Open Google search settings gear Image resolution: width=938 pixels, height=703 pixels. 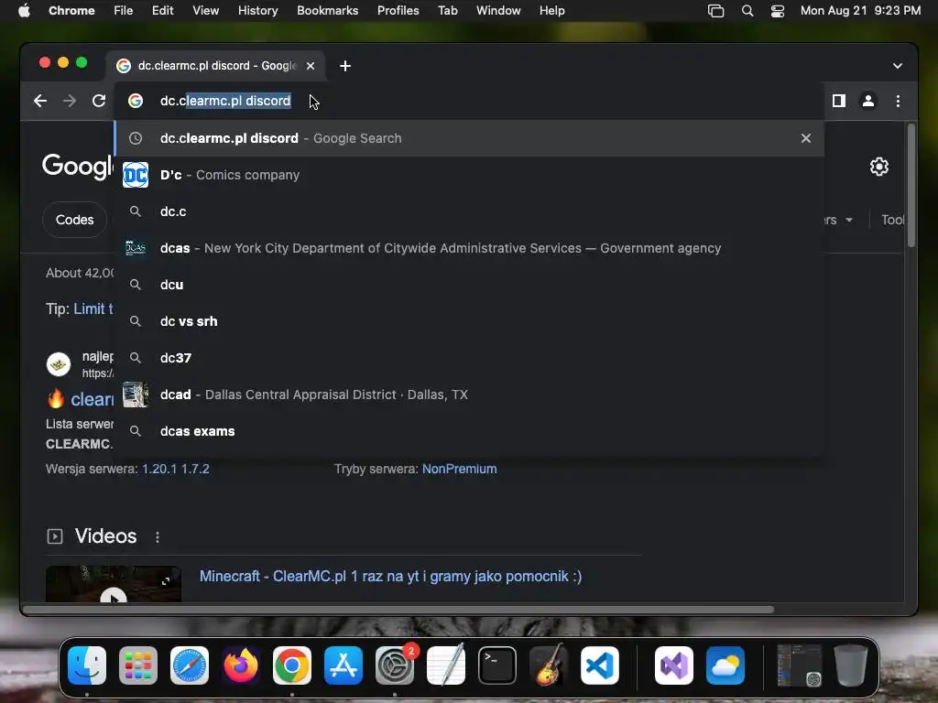point(878,167)
